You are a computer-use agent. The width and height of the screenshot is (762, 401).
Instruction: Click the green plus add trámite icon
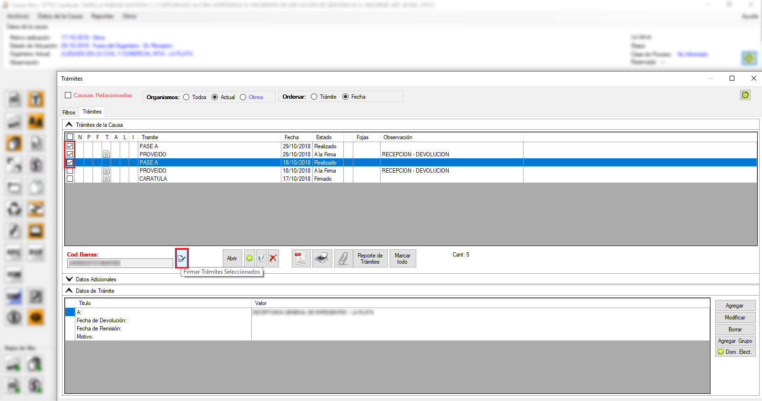pos(249,258)
